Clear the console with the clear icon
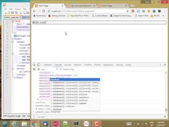Screen dimensions: 169x127 coord(34,69)
